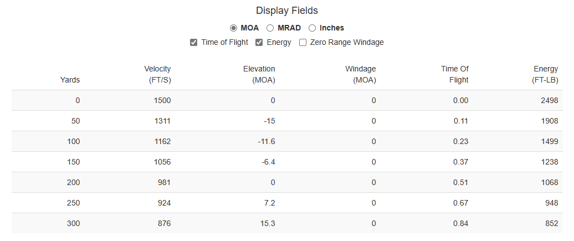Select the MRAD radio button

coord(270,28)
